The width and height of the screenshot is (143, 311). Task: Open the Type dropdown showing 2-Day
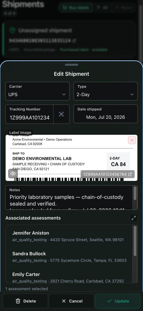[106, 91]
